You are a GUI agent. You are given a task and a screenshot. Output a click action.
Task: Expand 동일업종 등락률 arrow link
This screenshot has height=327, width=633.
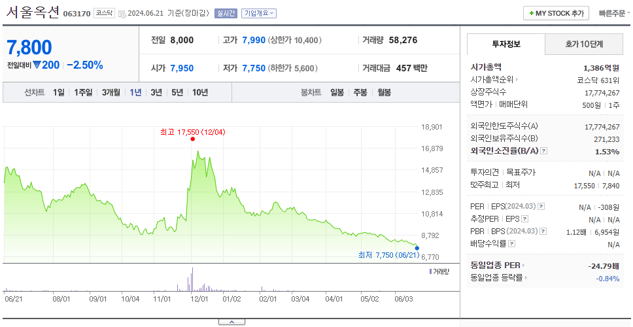tap(526, 278)
